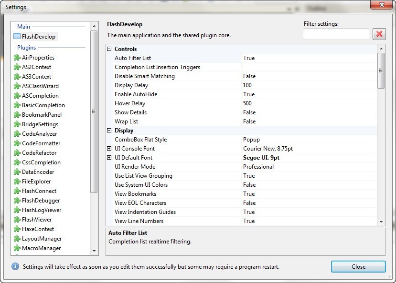Viewport: 396px width, 283px height.
Task: Expand the UI Default Font property
Action: point(109,158)
